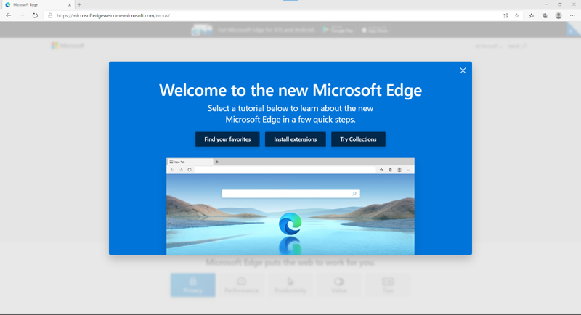Screen dimensions: 581x315
Task: Open the user profile avatar
Action: click(558, 15)
